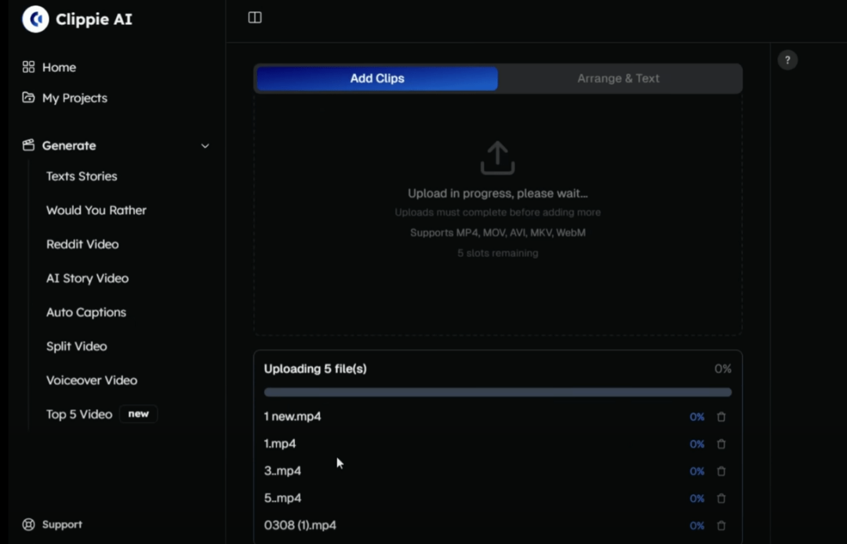Open the Texts Stories generator
Viewport: 847px width, 544px height.
click(82, 176)
